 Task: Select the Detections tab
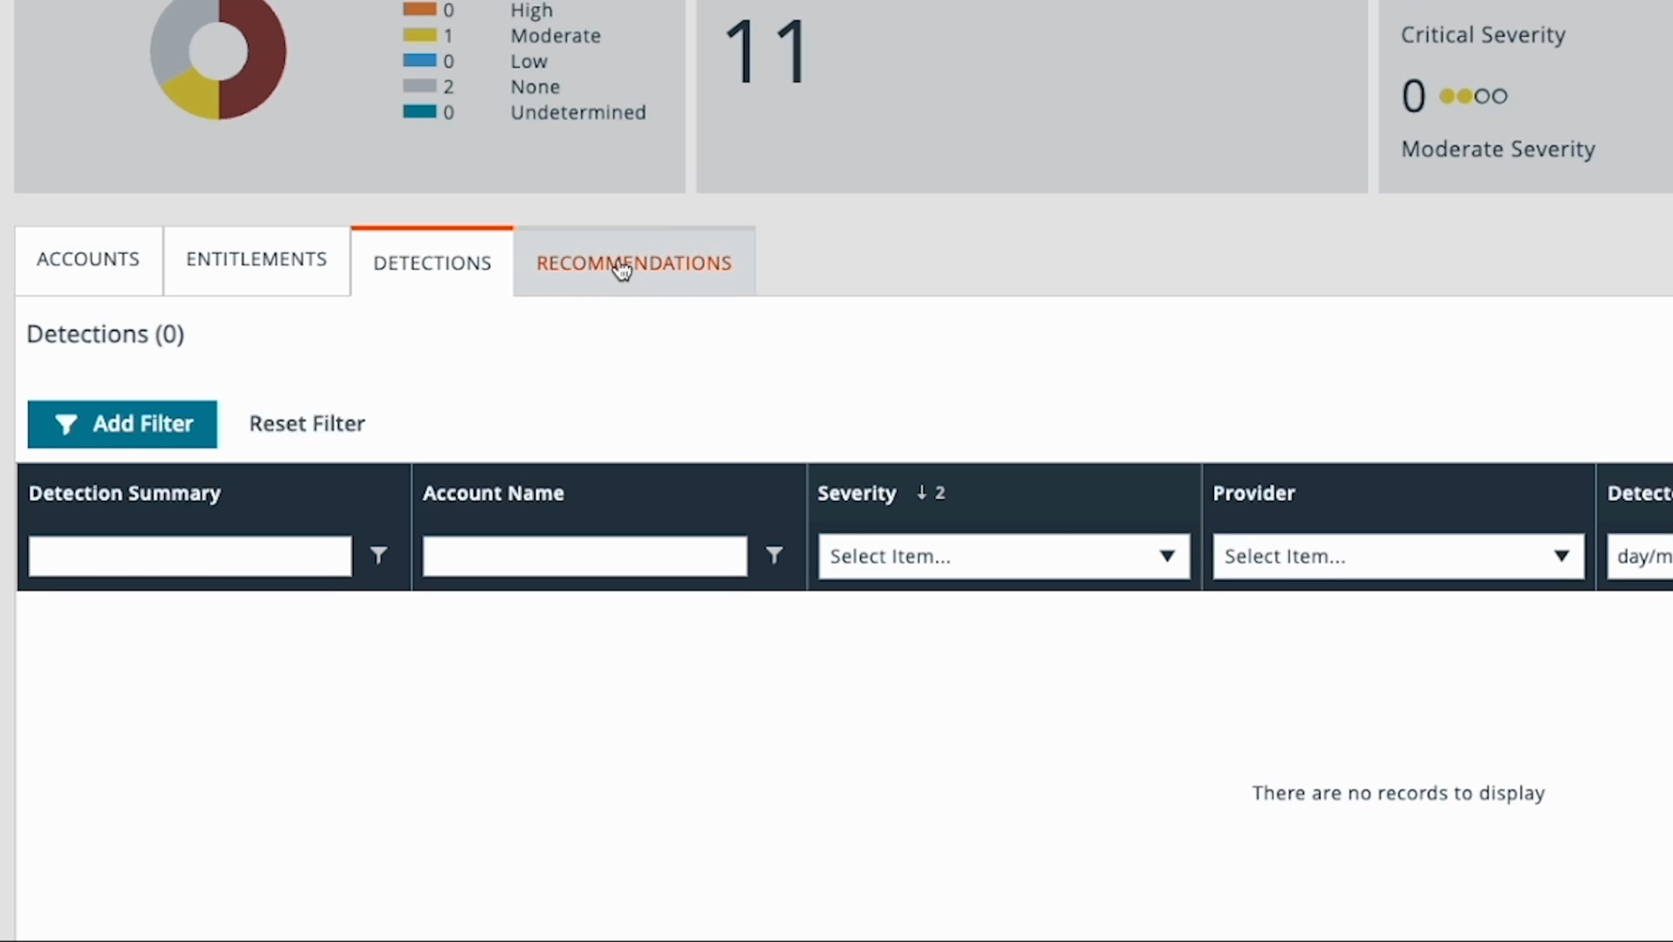[x=432, y=263]
